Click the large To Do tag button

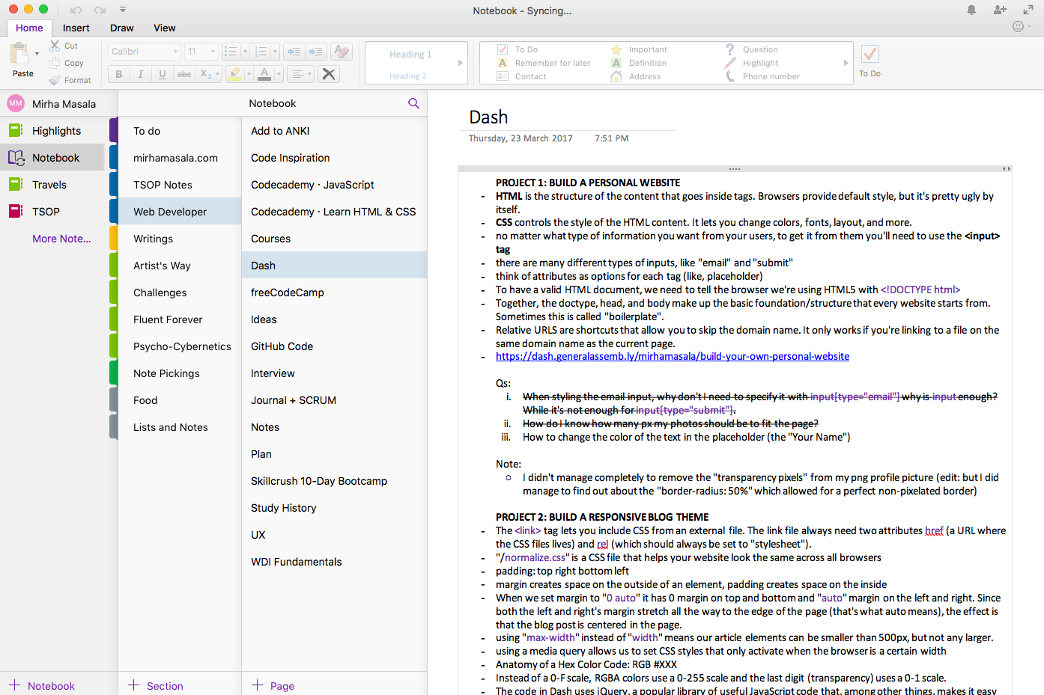870,60
